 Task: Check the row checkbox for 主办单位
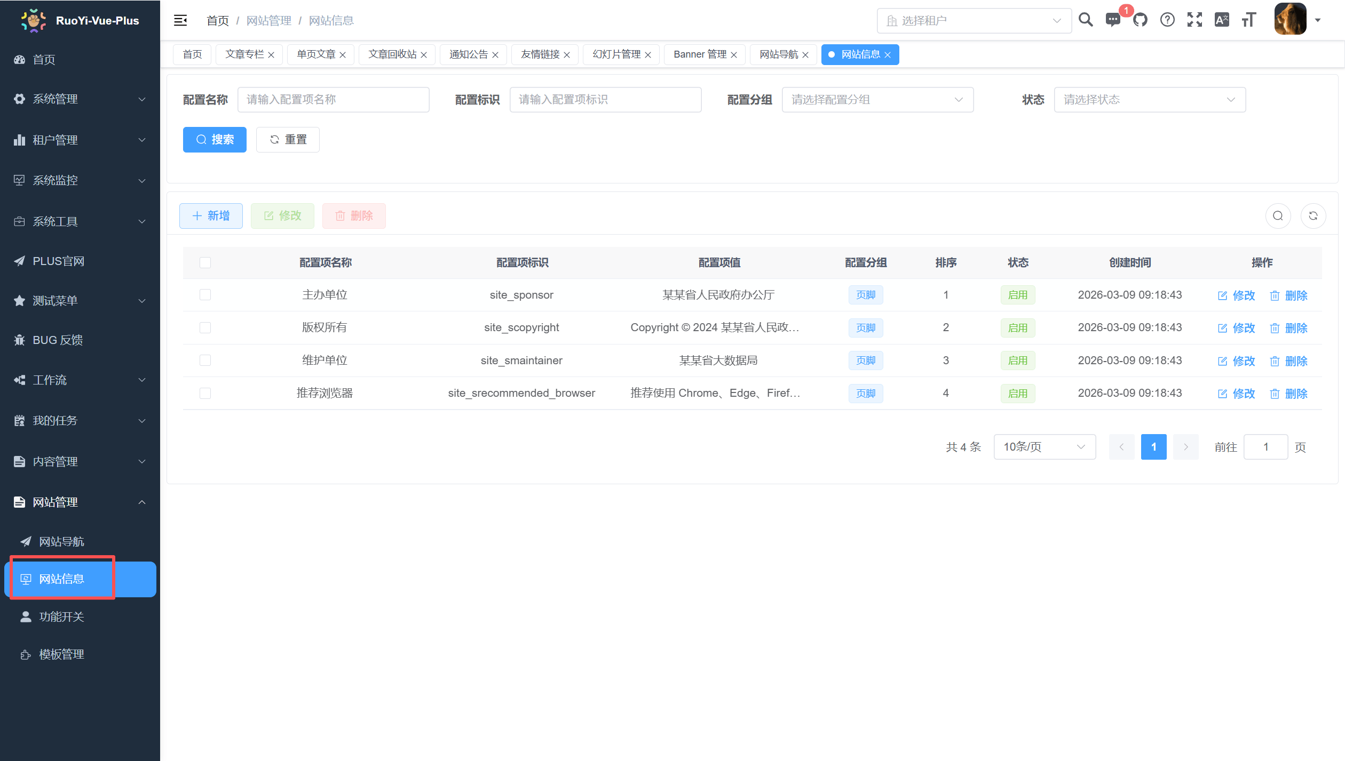click(205, 294)
